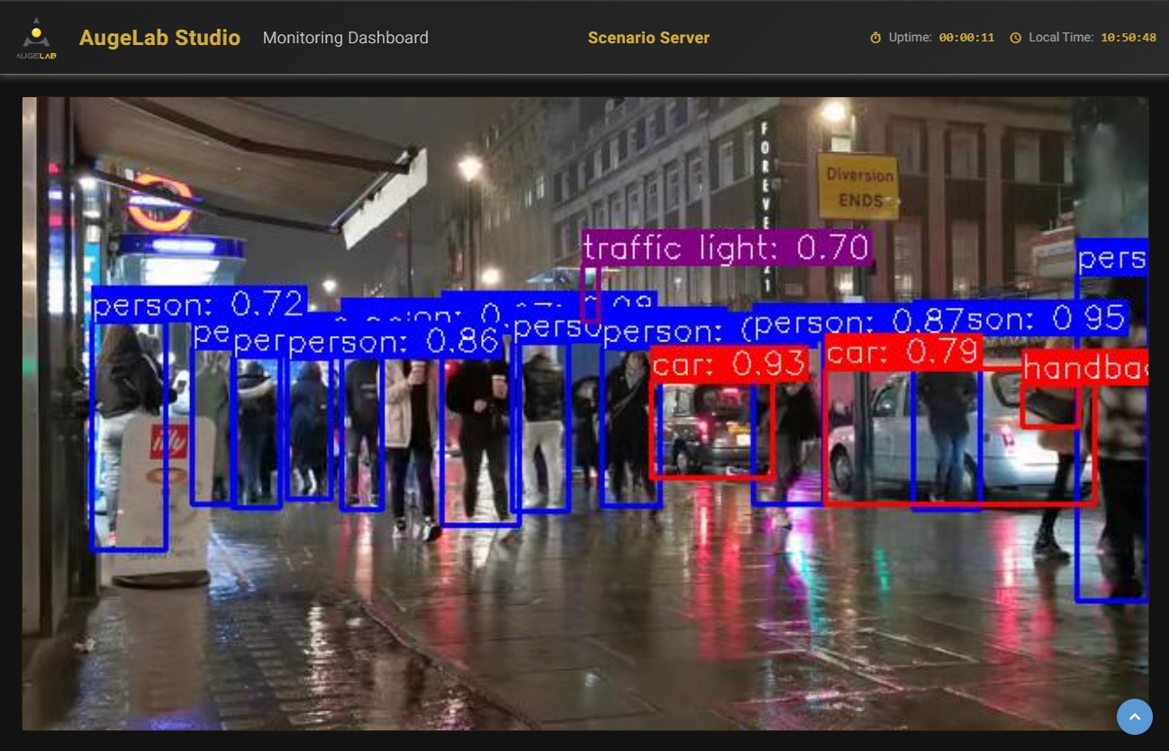
Task: Click the person: 0.86 detection label
Action: pyautogui.click(x=387, y=342)
